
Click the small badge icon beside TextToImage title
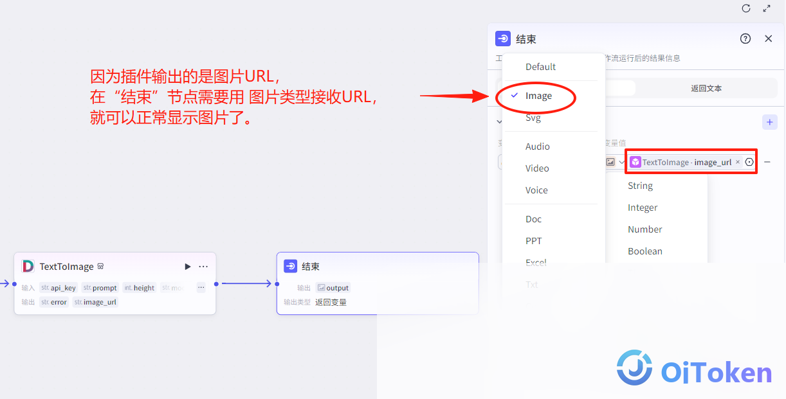click(x=100, y=266)
